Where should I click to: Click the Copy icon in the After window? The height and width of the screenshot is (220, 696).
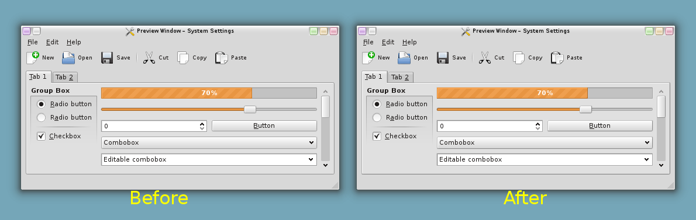click(x=519, y=58)
